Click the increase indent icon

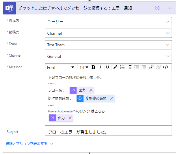point(137,67)
